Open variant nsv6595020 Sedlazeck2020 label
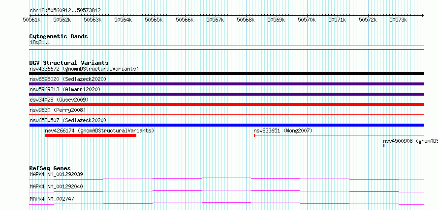This screenshot has height=210, width=438. coord(68,79)
